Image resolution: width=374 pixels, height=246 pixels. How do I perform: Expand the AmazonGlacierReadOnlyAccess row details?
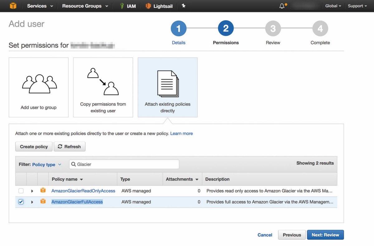coord(32,191)
